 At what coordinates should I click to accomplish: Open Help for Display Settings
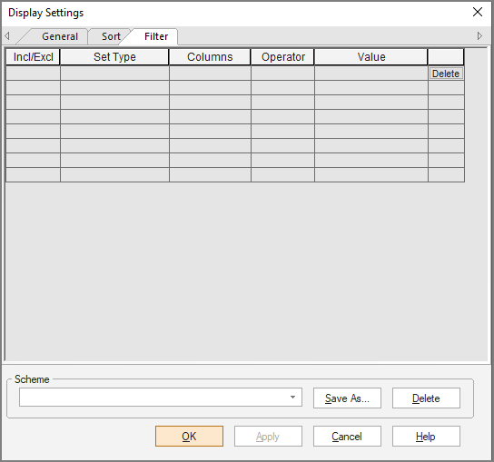426,437
